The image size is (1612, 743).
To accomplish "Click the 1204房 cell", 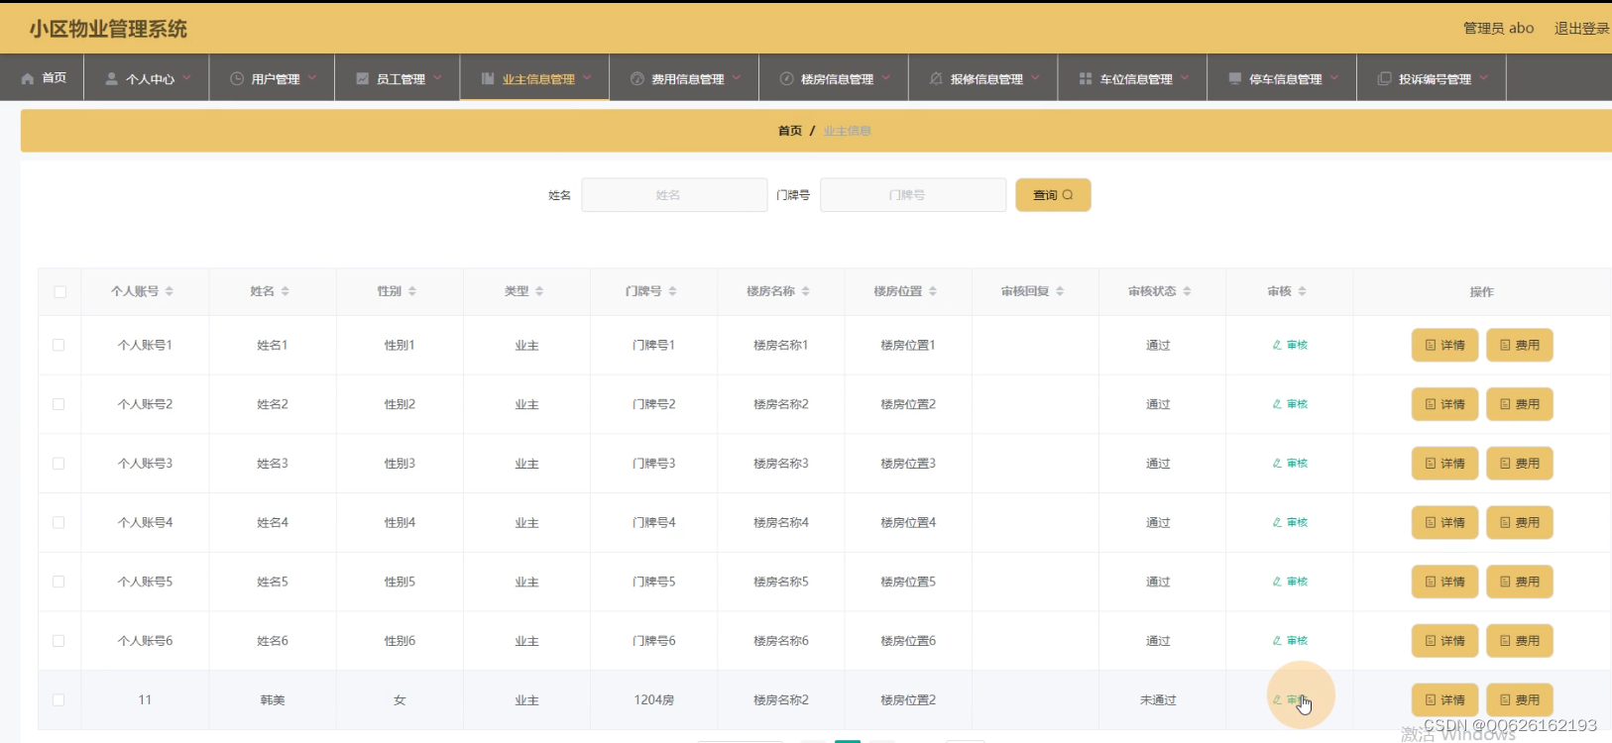I will (654, 699).
